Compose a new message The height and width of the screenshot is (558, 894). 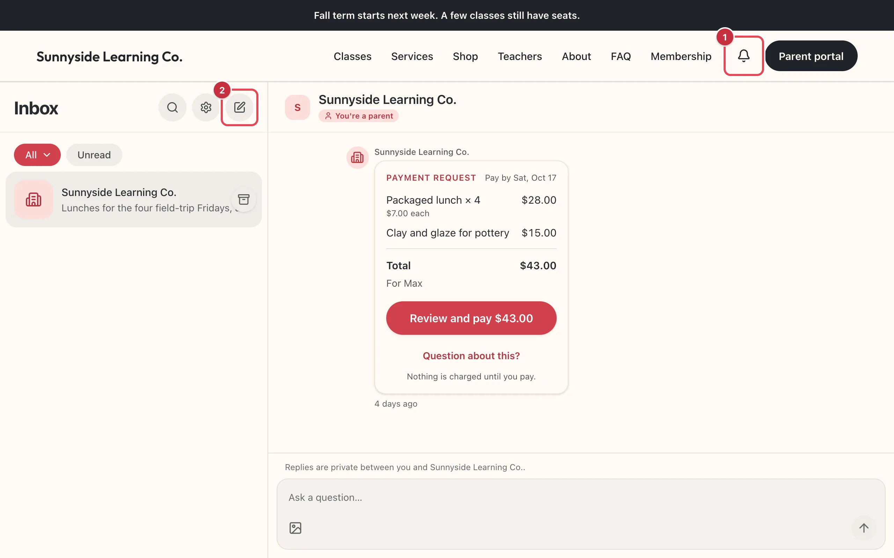coord(239,107)
